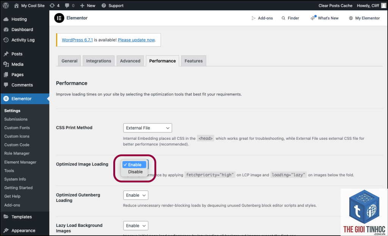The image size is (388, 236).
Task: Click the Posts pushpin icon
Action: coord(6,54)
